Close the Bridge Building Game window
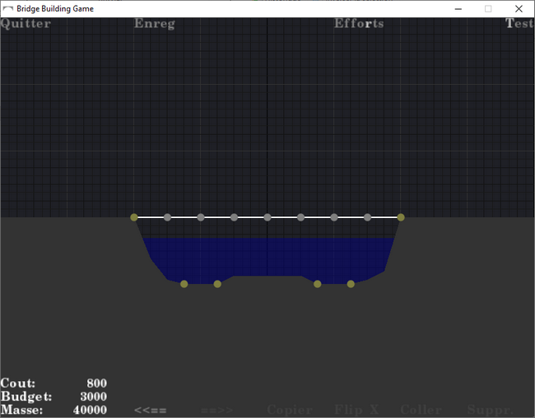The width and height of the screenshot is (535, 418). [519, 9]
